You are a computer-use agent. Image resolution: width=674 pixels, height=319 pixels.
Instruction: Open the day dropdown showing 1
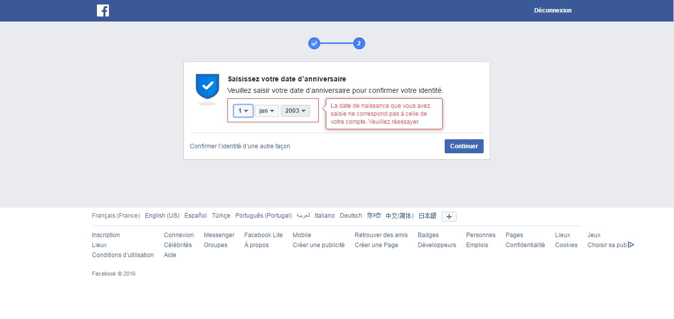tap(243, 111)
